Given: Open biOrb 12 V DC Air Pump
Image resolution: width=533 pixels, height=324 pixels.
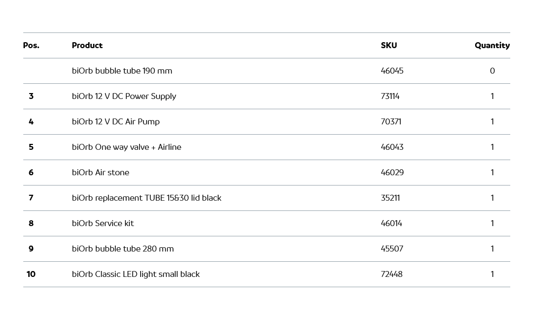Looking at the screenshot, I should click(116, 122).
